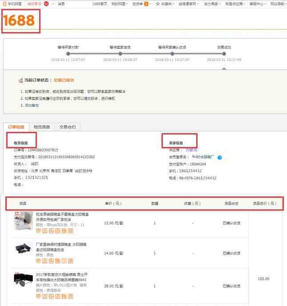The width and height of the screenshot is (287, 306).
Task: Open the supplier name link under 卖家信息
Action: coord(191,150)
